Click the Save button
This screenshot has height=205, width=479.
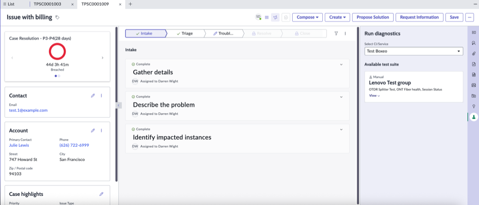coord(454,17)
